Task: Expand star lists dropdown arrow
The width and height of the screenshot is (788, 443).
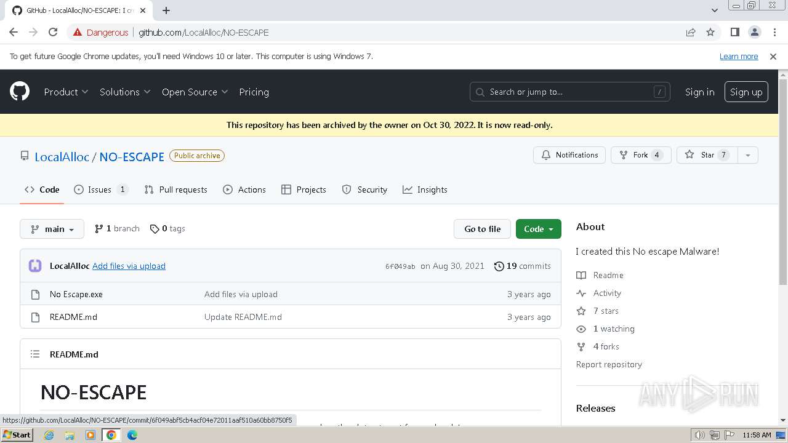Action: click(748, 155)
